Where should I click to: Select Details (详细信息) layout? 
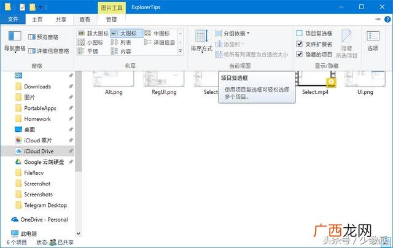click(x=160, y=42)
